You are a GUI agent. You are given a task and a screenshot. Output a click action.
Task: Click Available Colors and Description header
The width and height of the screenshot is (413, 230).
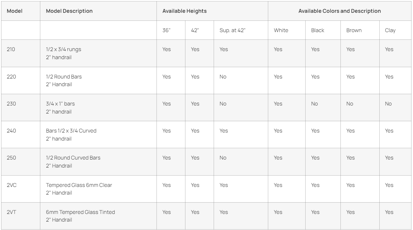[x=339, y=11]
